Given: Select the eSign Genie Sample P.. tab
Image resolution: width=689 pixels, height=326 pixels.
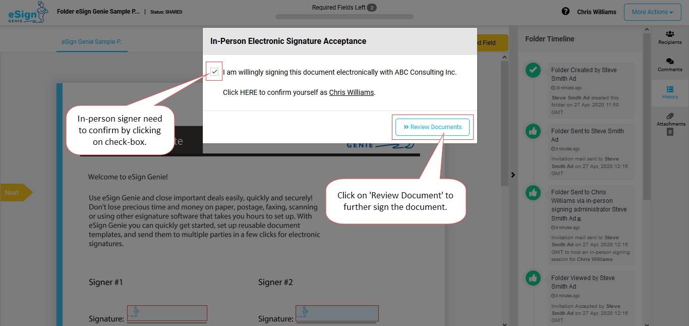Looking at the screenshot, I should [92, 42].
